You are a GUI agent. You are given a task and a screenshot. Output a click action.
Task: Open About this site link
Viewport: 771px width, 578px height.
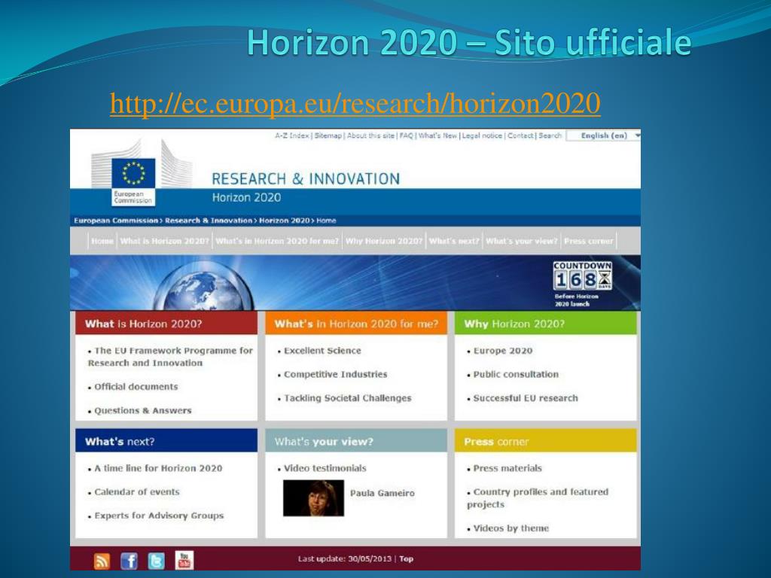pos(370,135)
